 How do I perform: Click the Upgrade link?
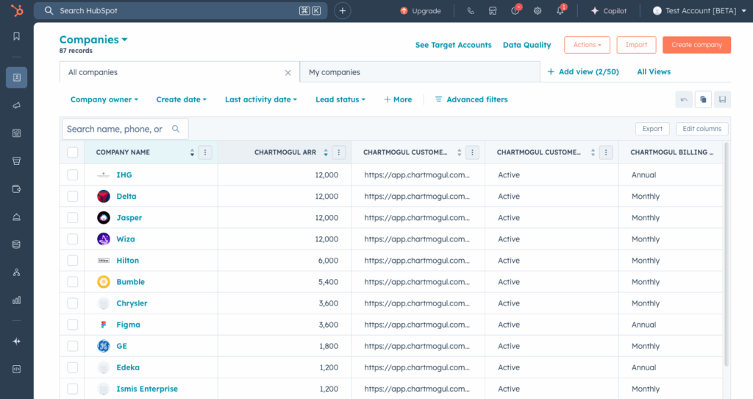tap(420, 10)
